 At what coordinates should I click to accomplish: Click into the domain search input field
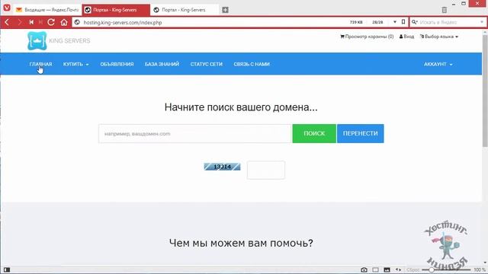tap(195, 134)
